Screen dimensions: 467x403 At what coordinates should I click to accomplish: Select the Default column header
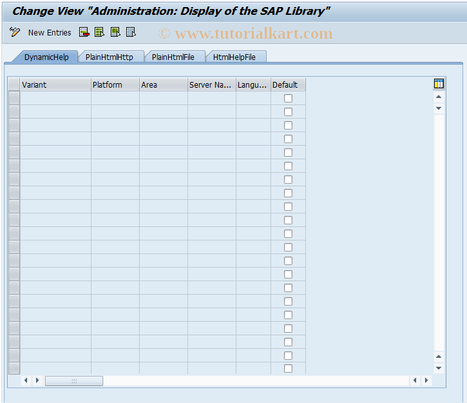(288, 84)
